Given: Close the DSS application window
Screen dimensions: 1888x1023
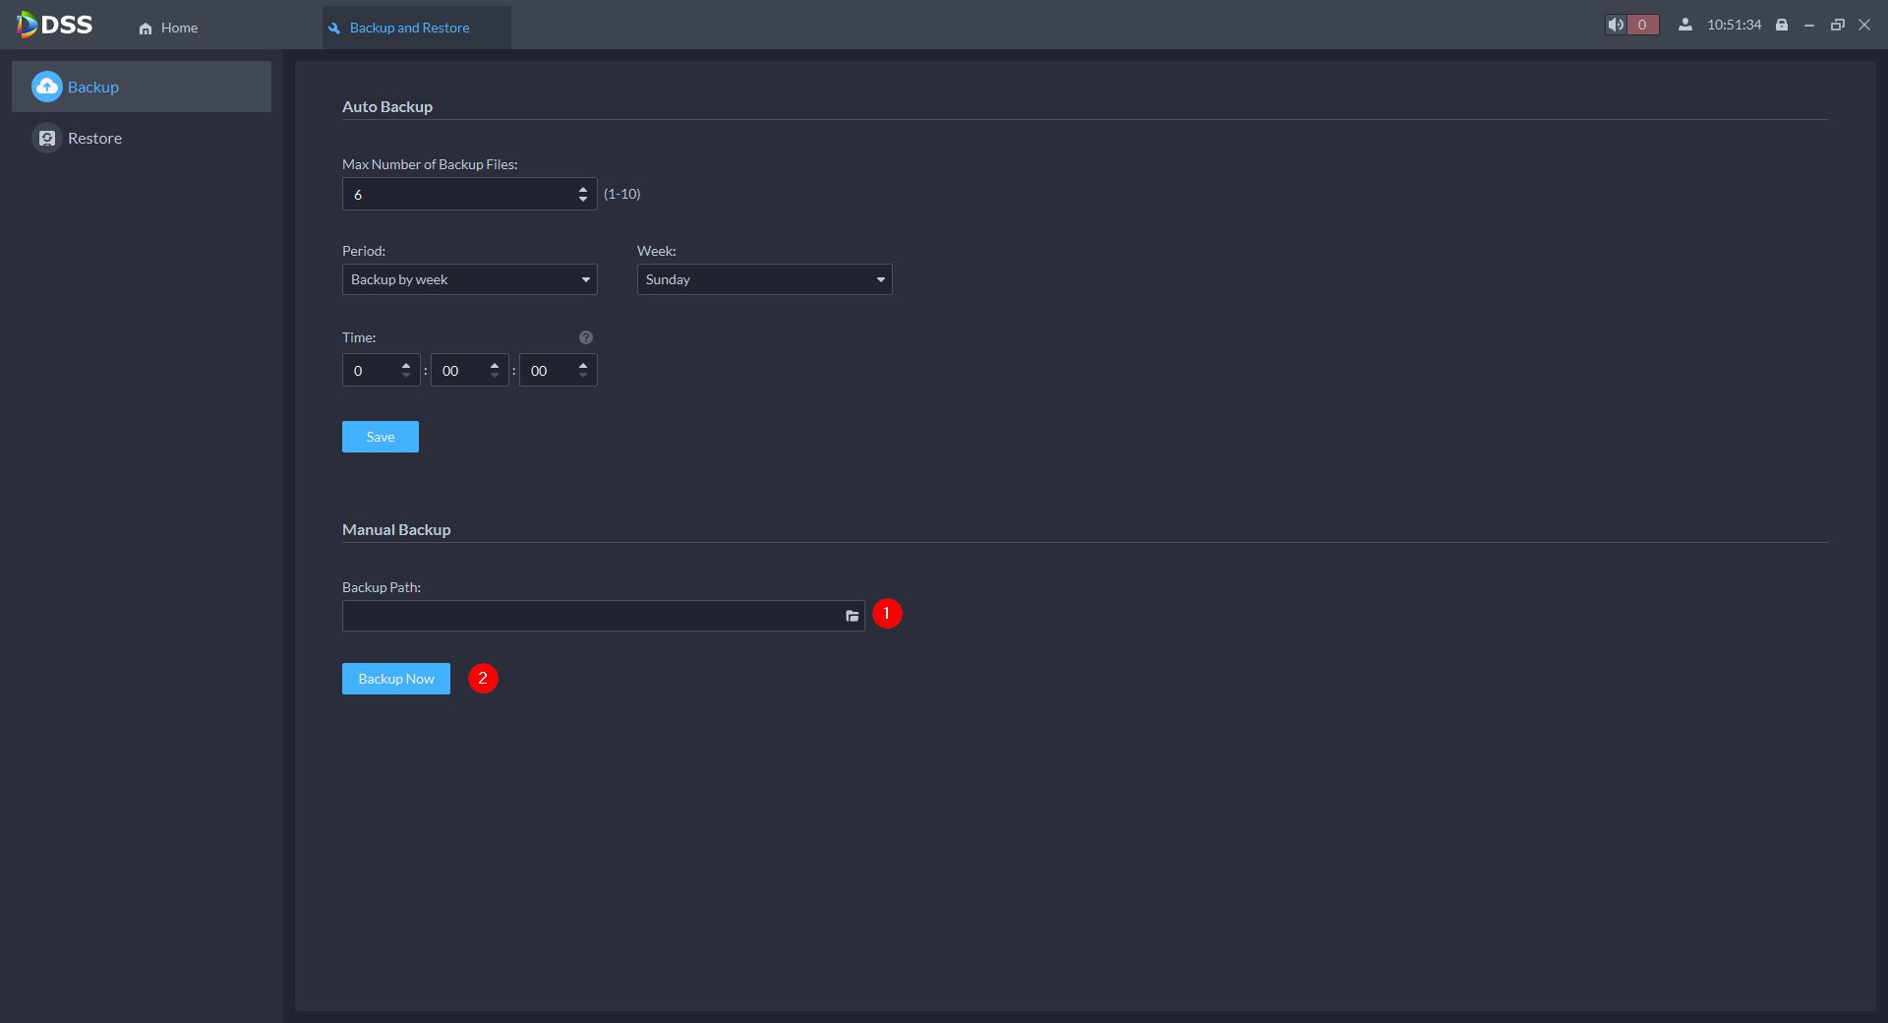Looking at the screenshot, I should point(1864,25).
